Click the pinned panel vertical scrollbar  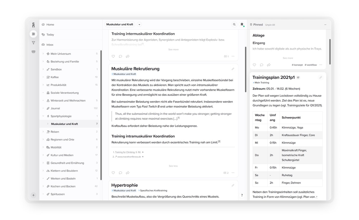330,51
